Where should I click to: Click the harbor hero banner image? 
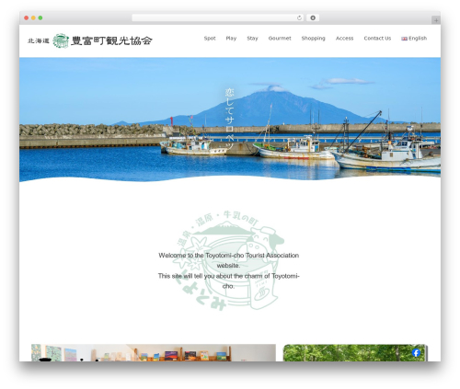pyautogui.click(x=230, y=120)
